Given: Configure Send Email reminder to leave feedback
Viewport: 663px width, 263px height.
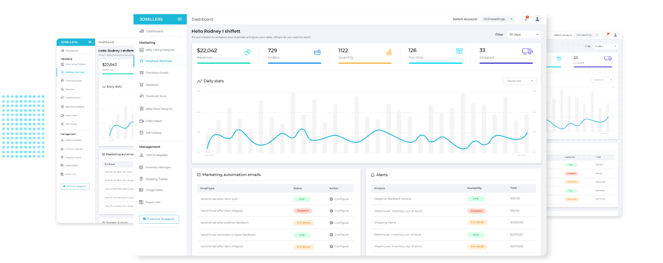Looking at the screenshot, I should click(339, 235).
